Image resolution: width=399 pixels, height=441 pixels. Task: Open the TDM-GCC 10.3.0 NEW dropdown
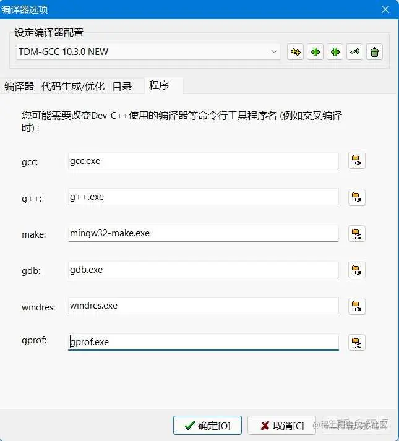point(148,52)
